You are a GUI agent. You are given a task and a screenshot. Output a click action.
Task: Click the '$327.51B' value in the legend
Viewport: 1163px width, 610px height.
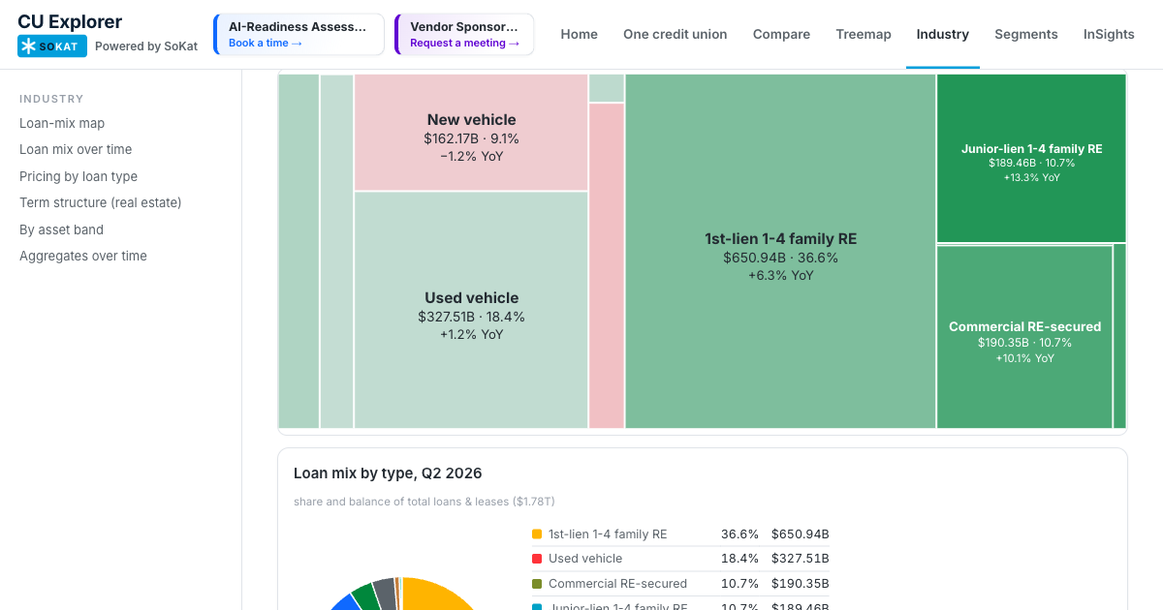pyautogui.click(x=801, y=559)
